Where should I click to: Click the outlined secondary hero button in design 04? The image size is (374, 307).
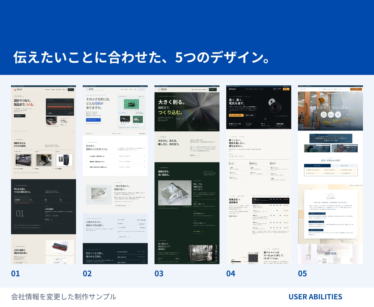pos(250,115)
